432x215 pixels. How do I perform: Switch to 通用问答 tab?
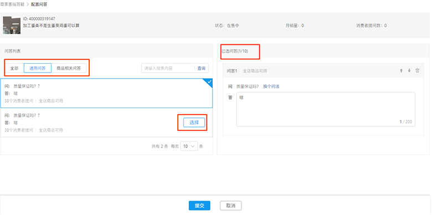[x=38, y=68]
